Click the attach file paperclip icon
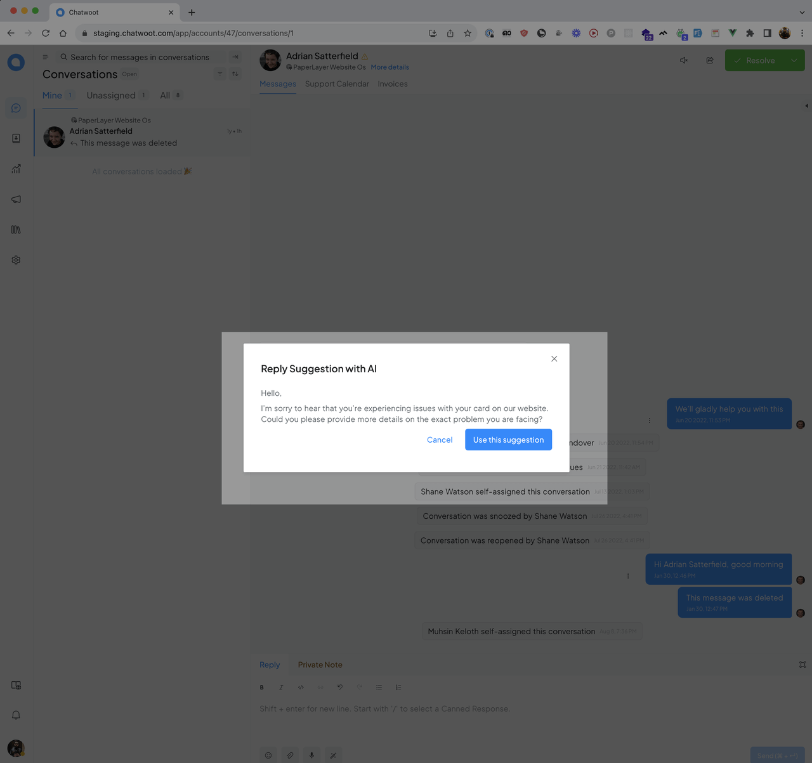The height and width of the screenshot is (763, 812). click(x=290, y=755)
